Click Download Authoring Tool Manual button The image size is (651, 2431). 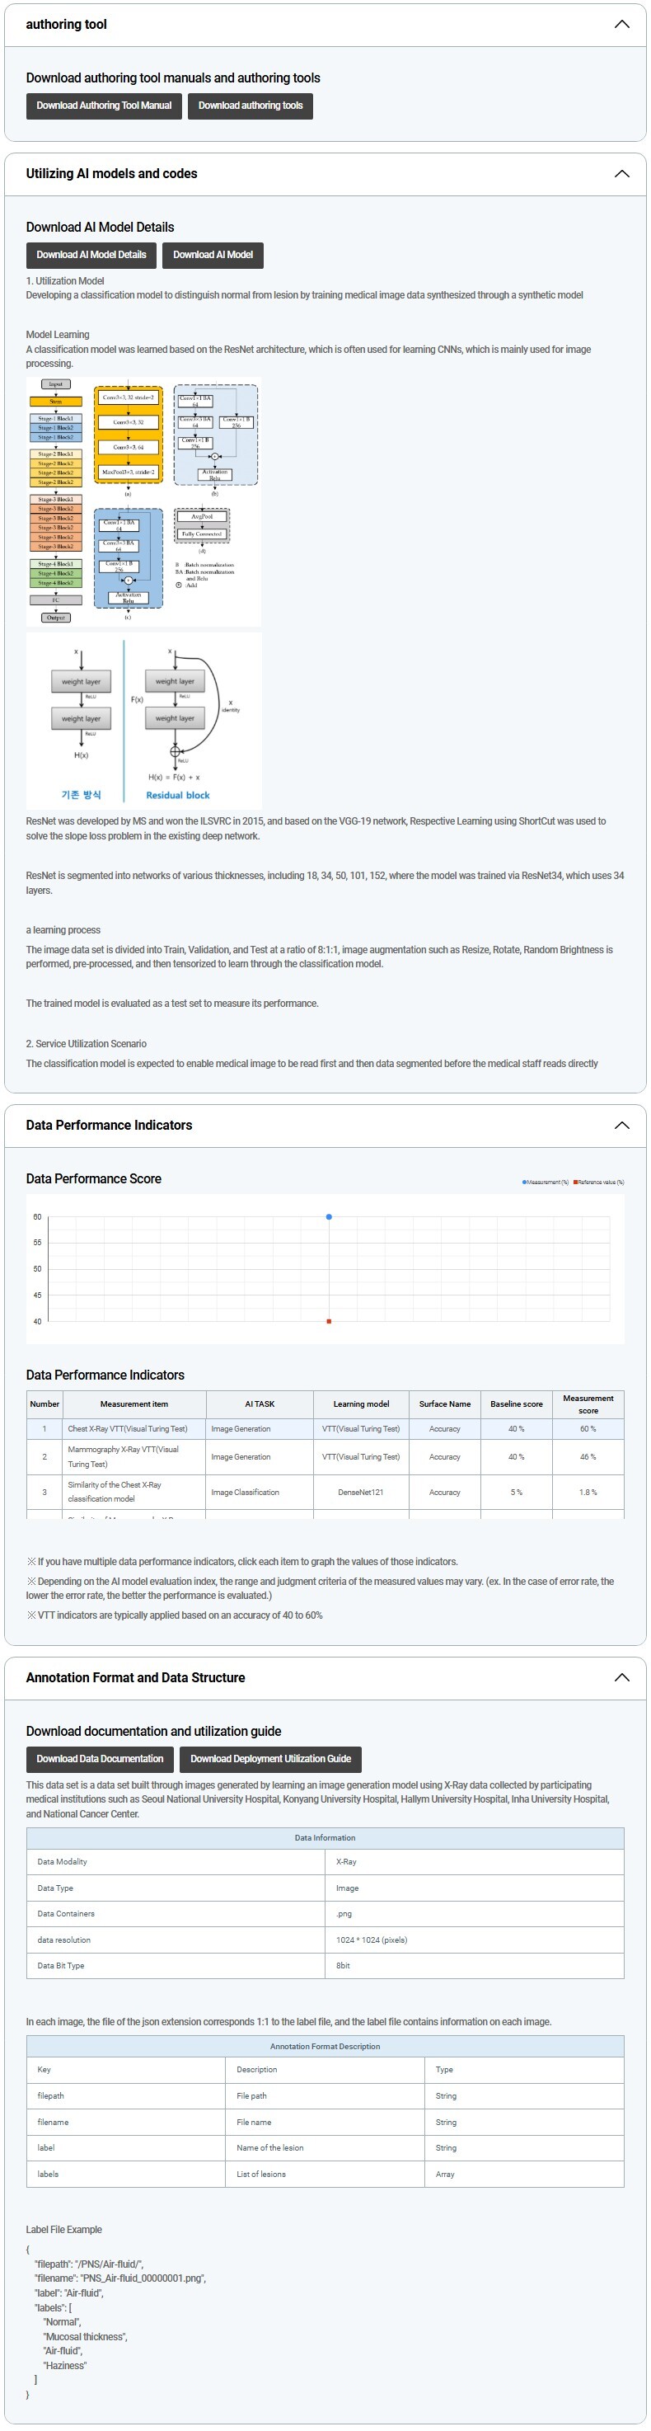[x=104, y=106]
